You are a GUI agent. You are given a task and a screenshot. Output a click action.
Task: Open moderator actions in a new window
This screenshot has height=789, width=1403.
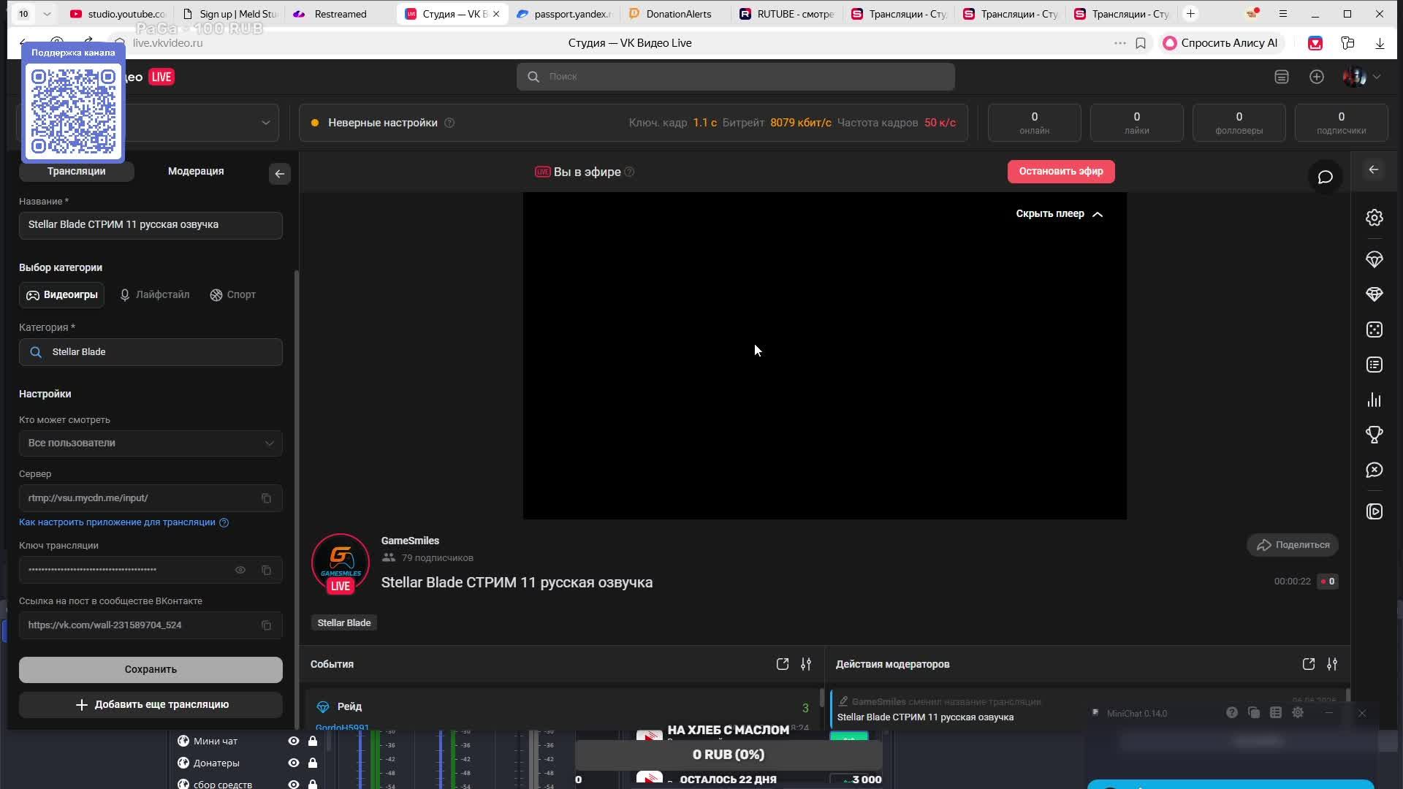[x=1309, y=664]
